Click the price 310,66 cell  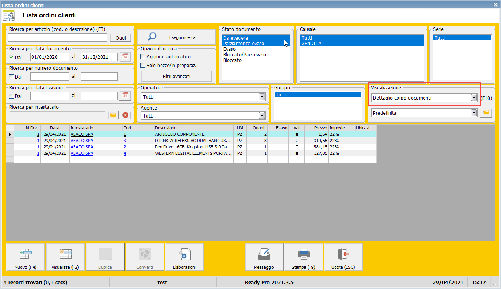point(316,141)
